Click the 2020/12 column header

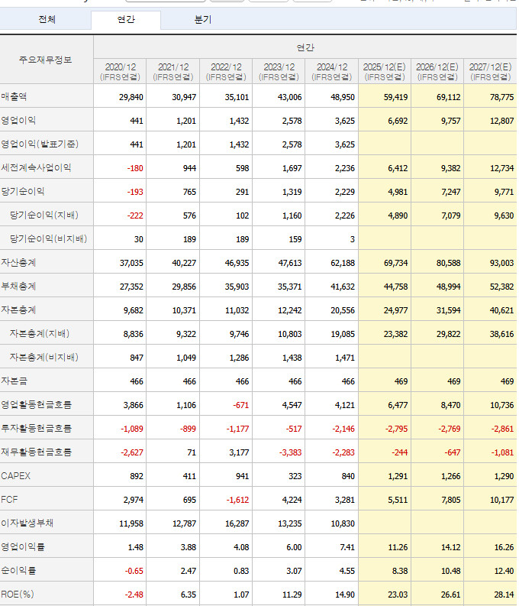coord(120,72)
